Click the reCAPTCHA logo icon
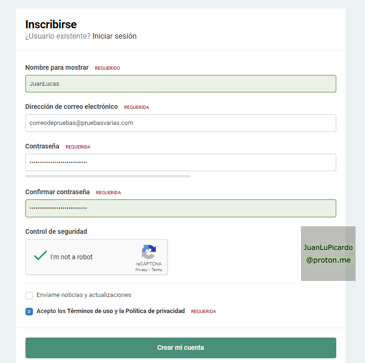The height and width of the screenshot is (363, 365). click(149, 252)
